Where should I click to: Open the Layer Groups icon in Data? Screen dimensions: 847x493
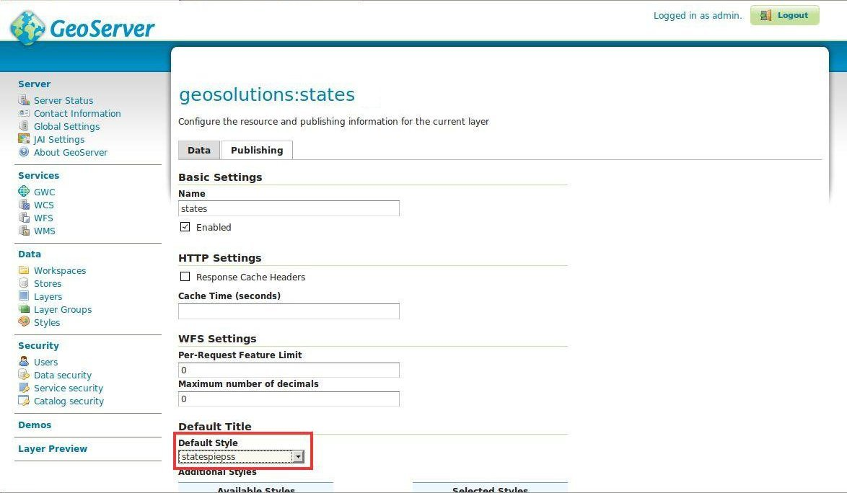24,308
